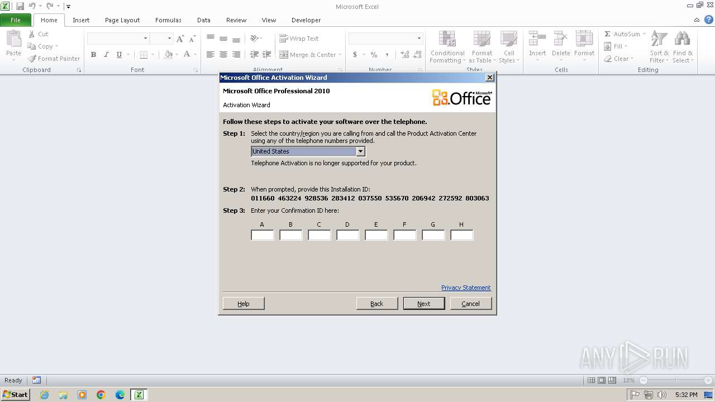Screen dimensions: 715x402
Task: Click the Shrink Font icon
Action: (192, 39)
